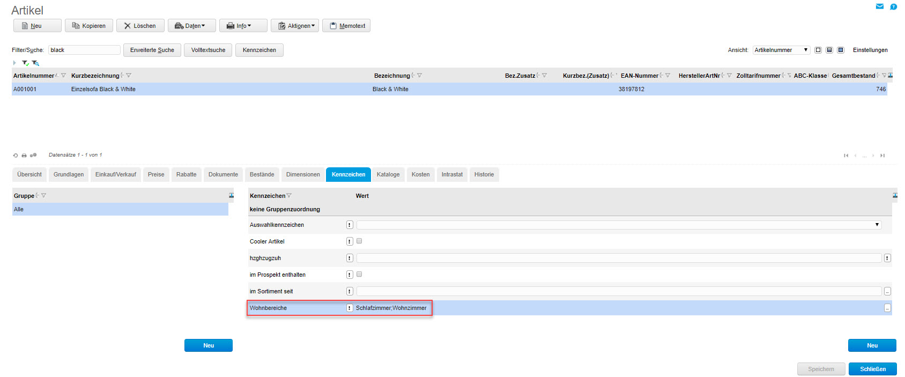This screenshot has height=377, width=905.
Task: Enable the Cooler Artikel checkbox
Action: point(359,241)
